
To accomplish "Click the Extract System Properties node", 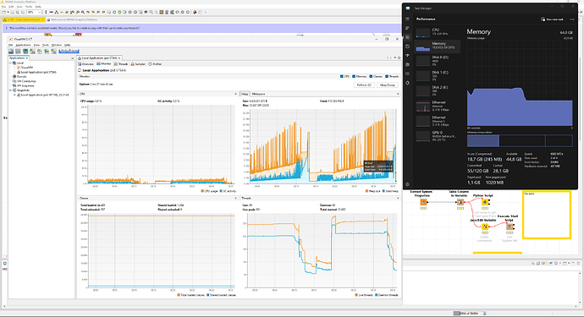I will click(x=423, y=202).
